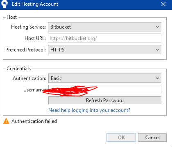This screenshot has width=172, height=147.
Task: Click Cancel to dismiss the dialog
Action: [x=152, y=138]
